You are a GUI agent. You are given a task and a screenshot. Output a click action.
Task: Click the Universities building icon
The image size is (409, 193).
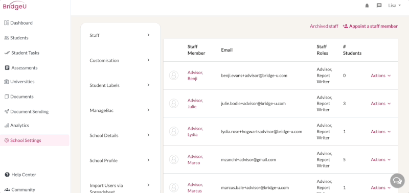tap(7, 82)
